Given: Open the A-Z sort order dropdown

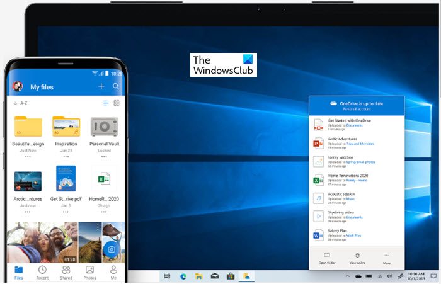Looking at the screenshot, I should point(20,103).
